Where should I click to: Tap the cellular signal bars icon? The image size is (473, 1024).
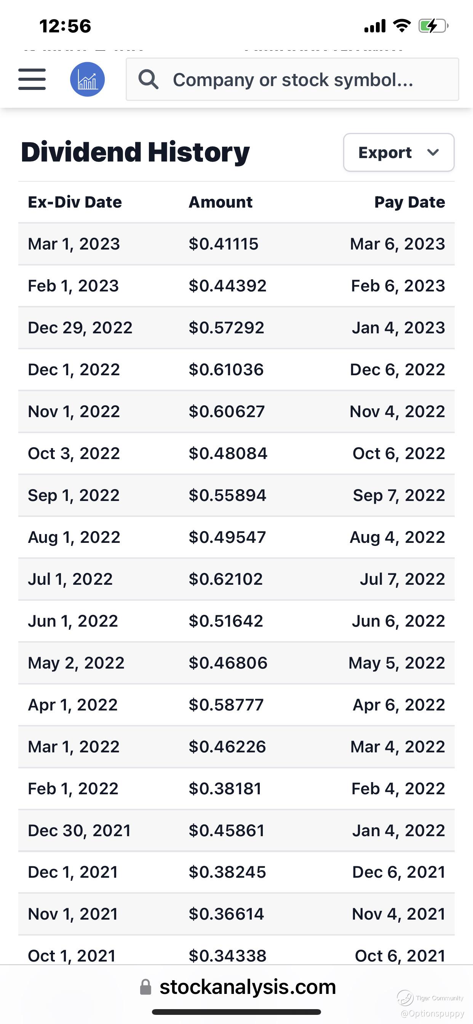pos(375,26)
